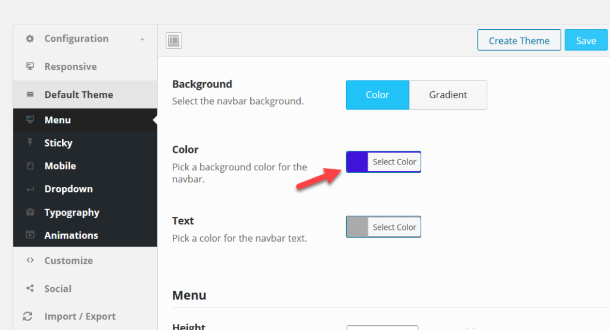Open the Configuration section

(85, 39)
